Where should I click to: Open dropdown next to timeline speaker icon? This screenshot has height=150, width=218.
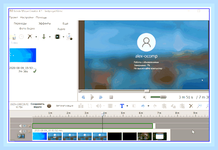(x=104, y=106)
